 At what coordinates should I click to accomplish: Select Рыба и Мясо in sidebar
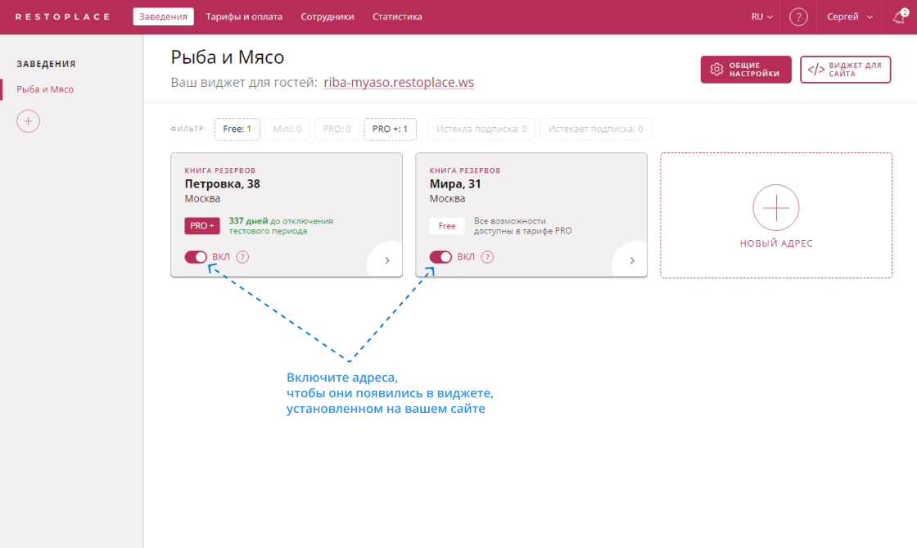click(45, 89)
